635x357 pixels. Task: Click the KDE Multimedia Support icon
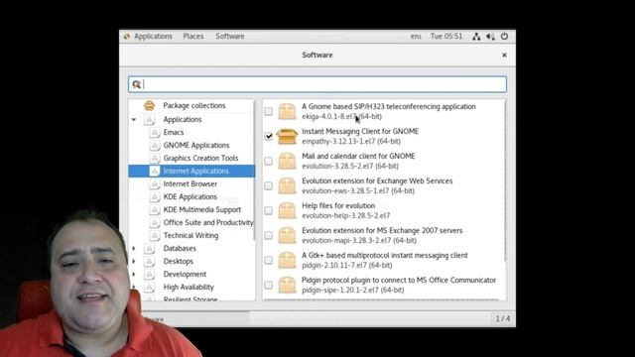[x=155, y=210]
